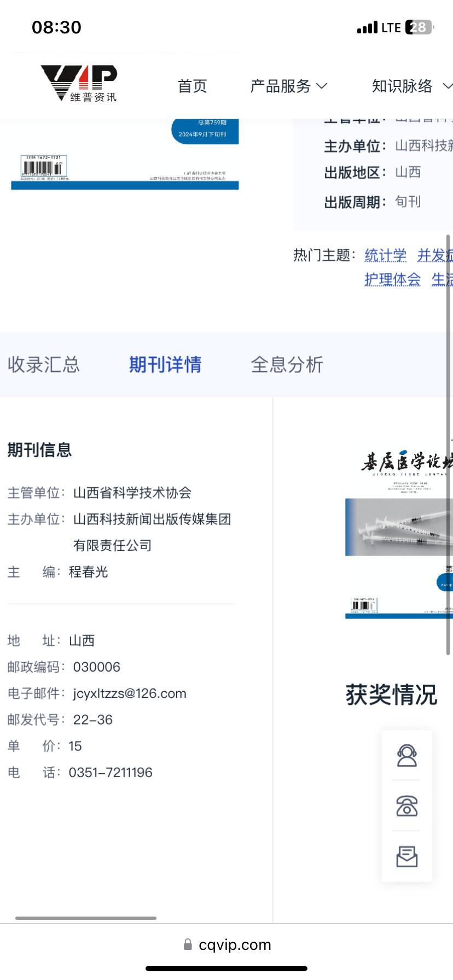Tap the clock showing 08:30
This screenshot has height=980, width=453.
[x=56, y=27]
